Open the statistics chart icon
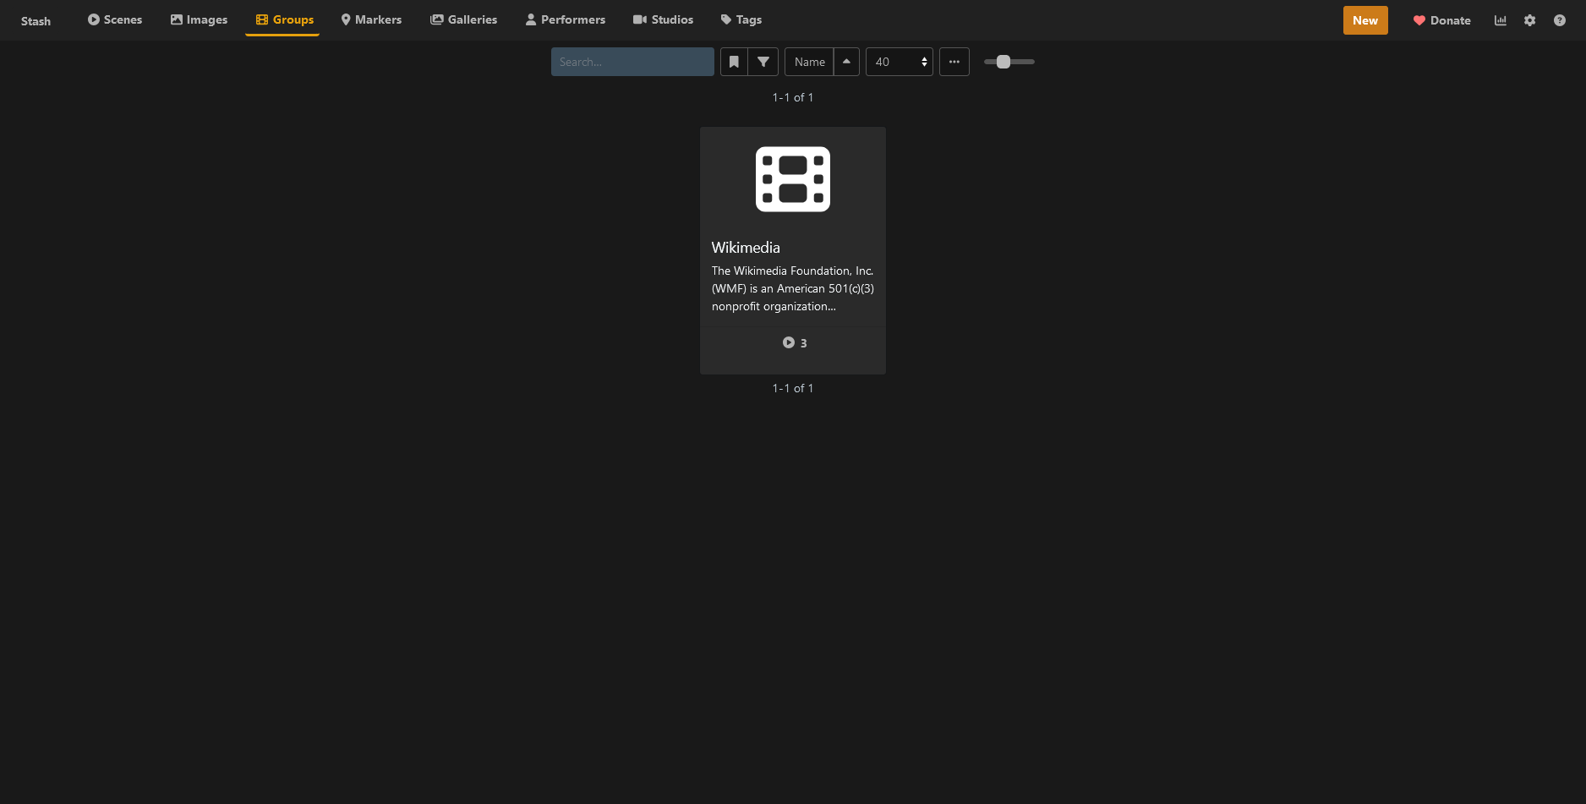The height and width of the screenshot is (804, 1586). pyautogui.click(x=1501, y=20)
